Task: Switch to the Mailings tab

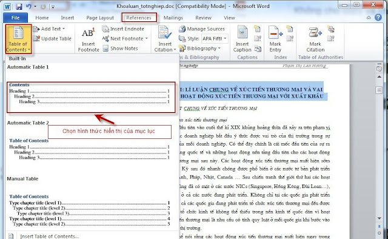Action: (173, 18)
